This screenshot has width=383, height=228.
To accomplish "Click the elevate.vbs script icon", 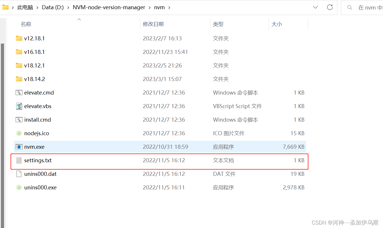I will pyautogui.click(x=19, y=106).
